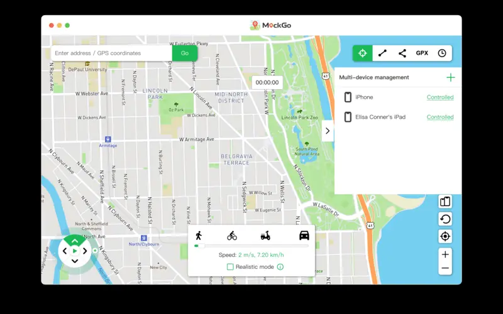Select the one-stop route mode icon
This screenshot has width=503, height=314.
point(382,53)
